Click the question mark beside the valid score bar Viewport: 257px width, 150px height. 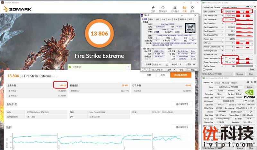128,67
